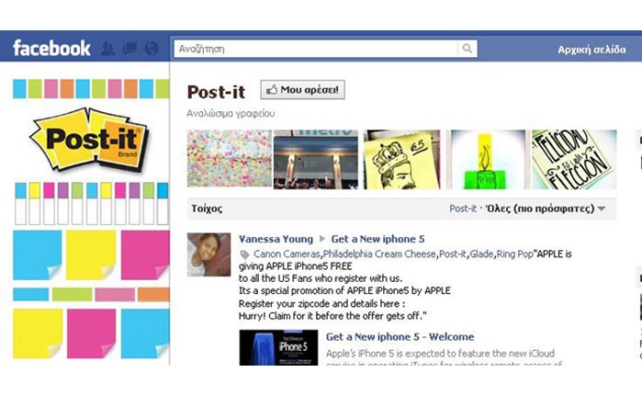Open the Όλες (πιο πρόσφατες) dropdown
The width and height of the screenshot is (642, 395).
pyautogui.click(x=545, y=209)
